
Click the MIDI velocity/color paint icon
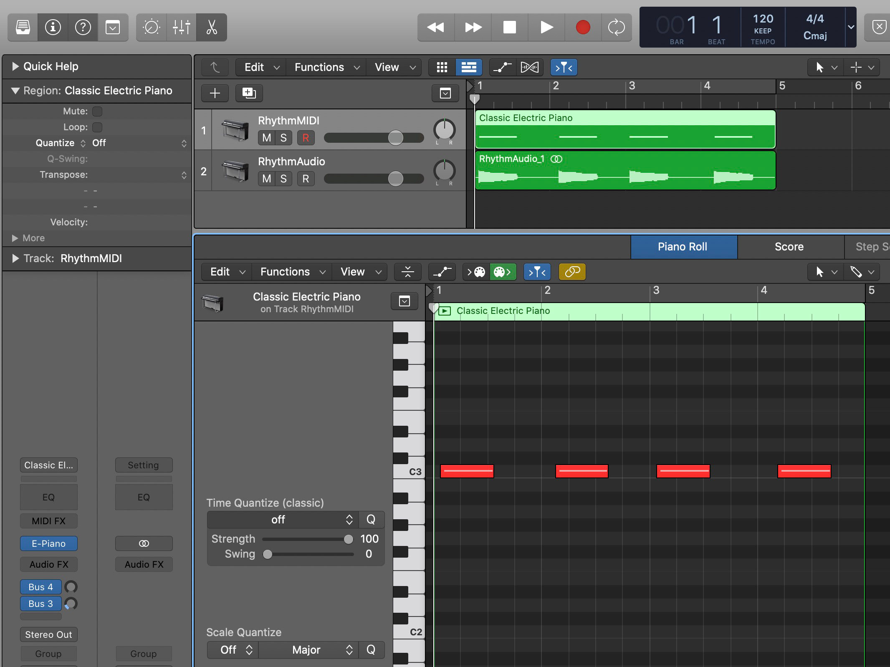coord(503,271)
